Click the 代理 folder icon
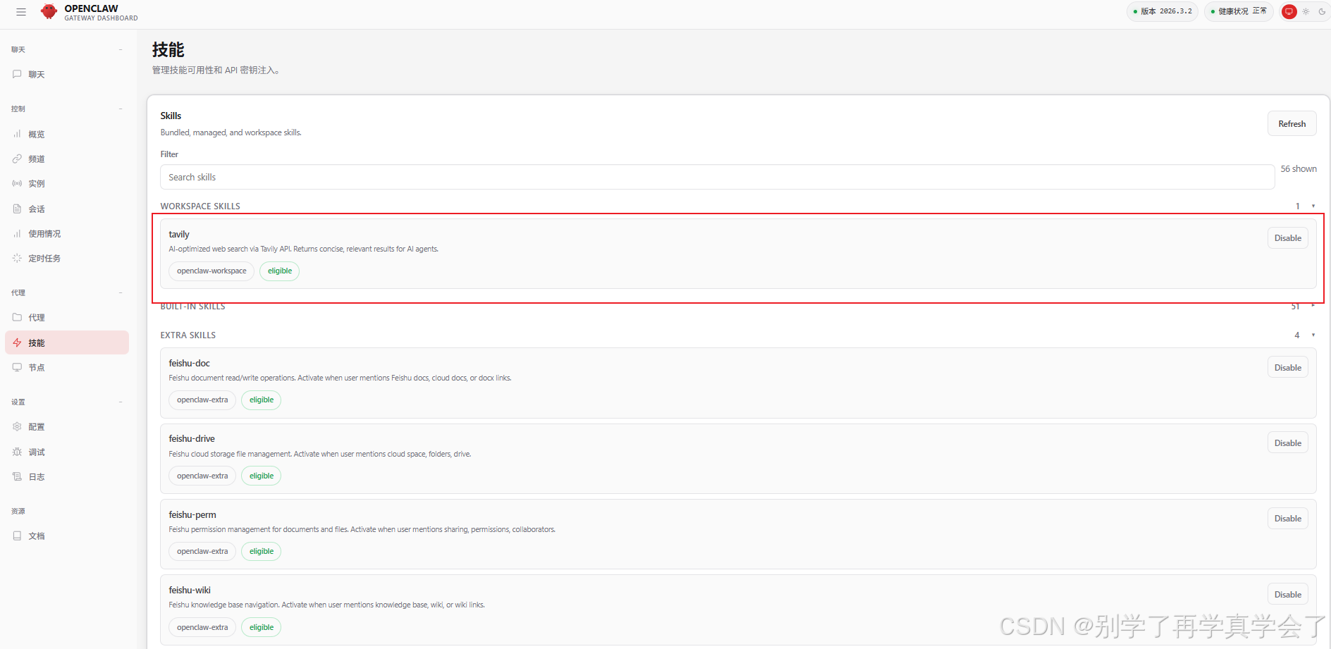Viewport: 1331px width, 649px height. point(17,317)
